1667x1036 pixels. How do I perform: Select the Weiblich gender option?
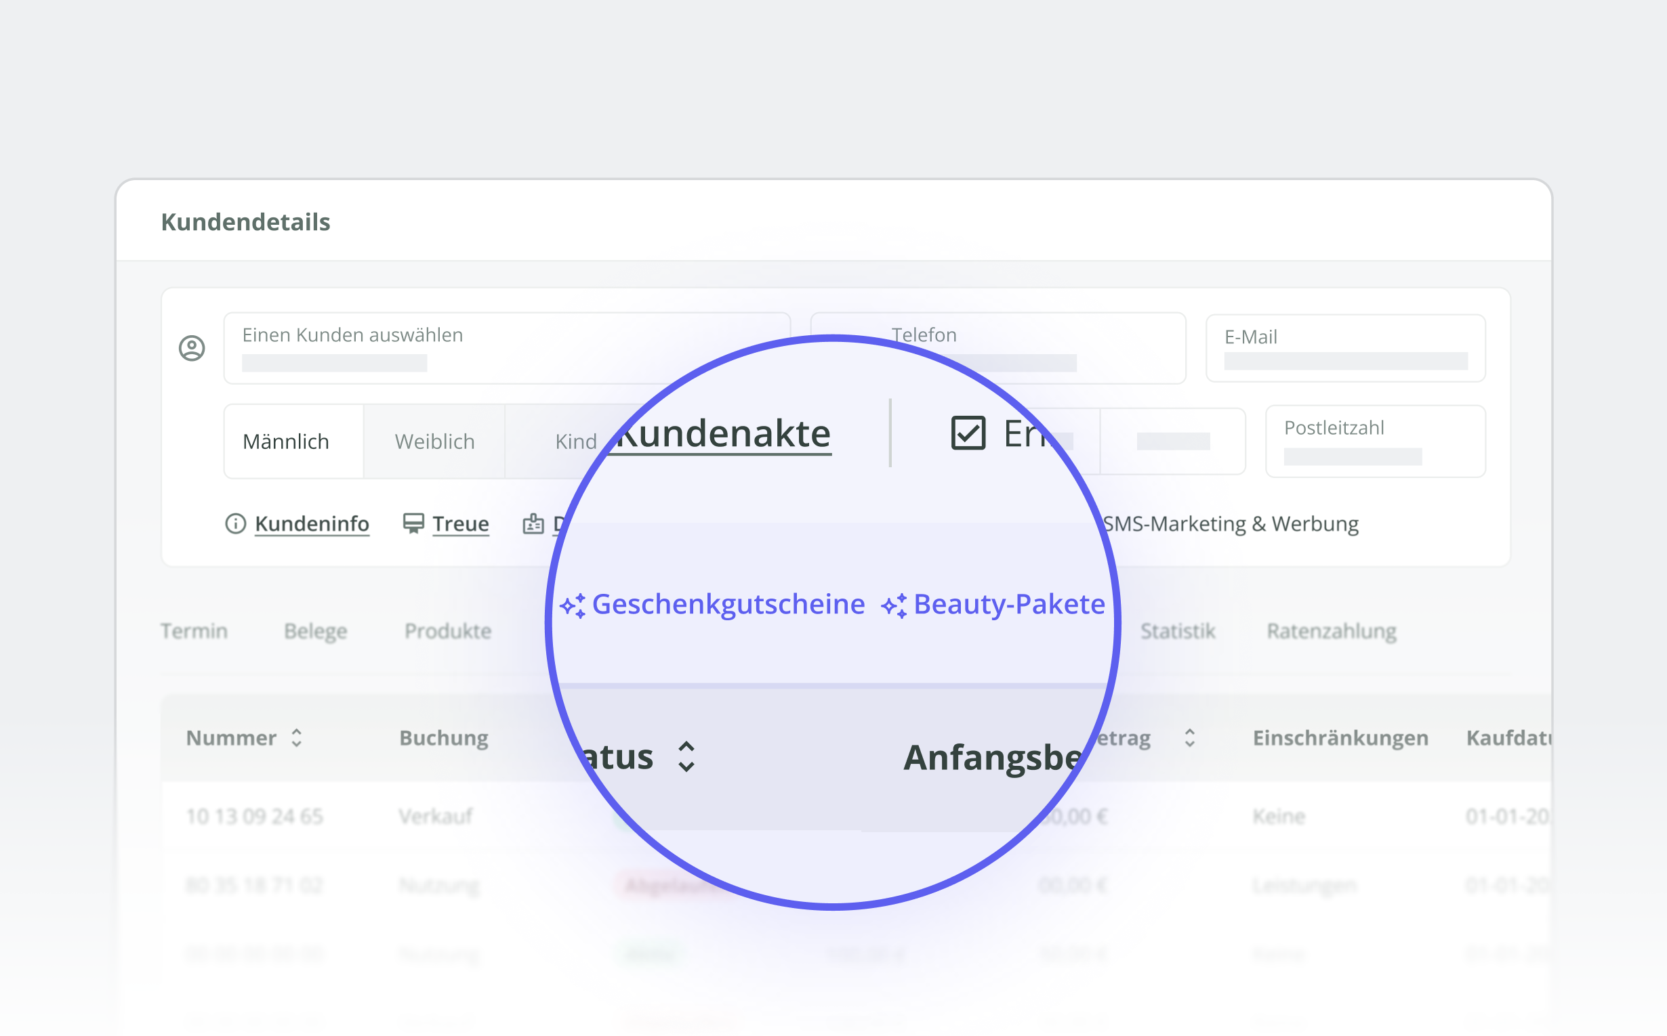[434, 441]
